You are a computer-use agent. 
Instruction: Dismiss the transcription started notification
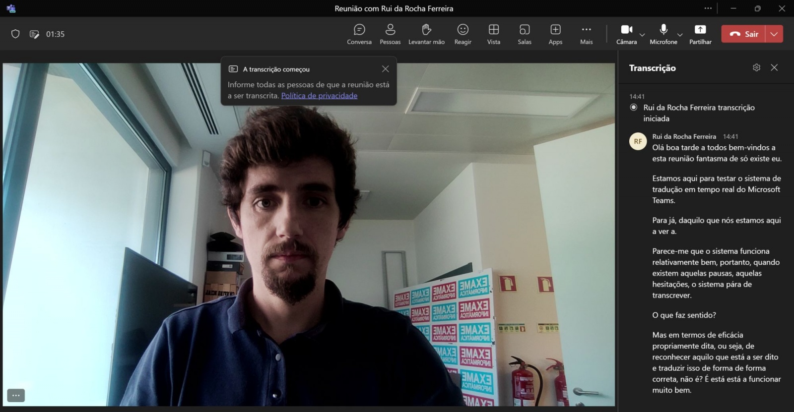(x=385, y=69)
